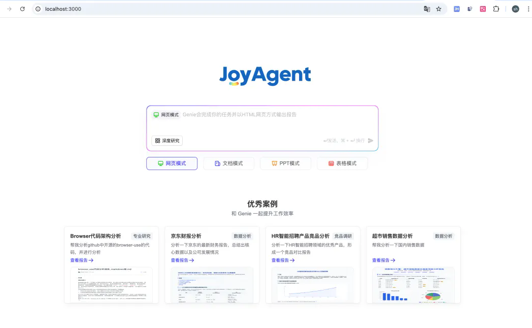Open 查看报告 for 超市销售数据分析

[x=384, y=260]
